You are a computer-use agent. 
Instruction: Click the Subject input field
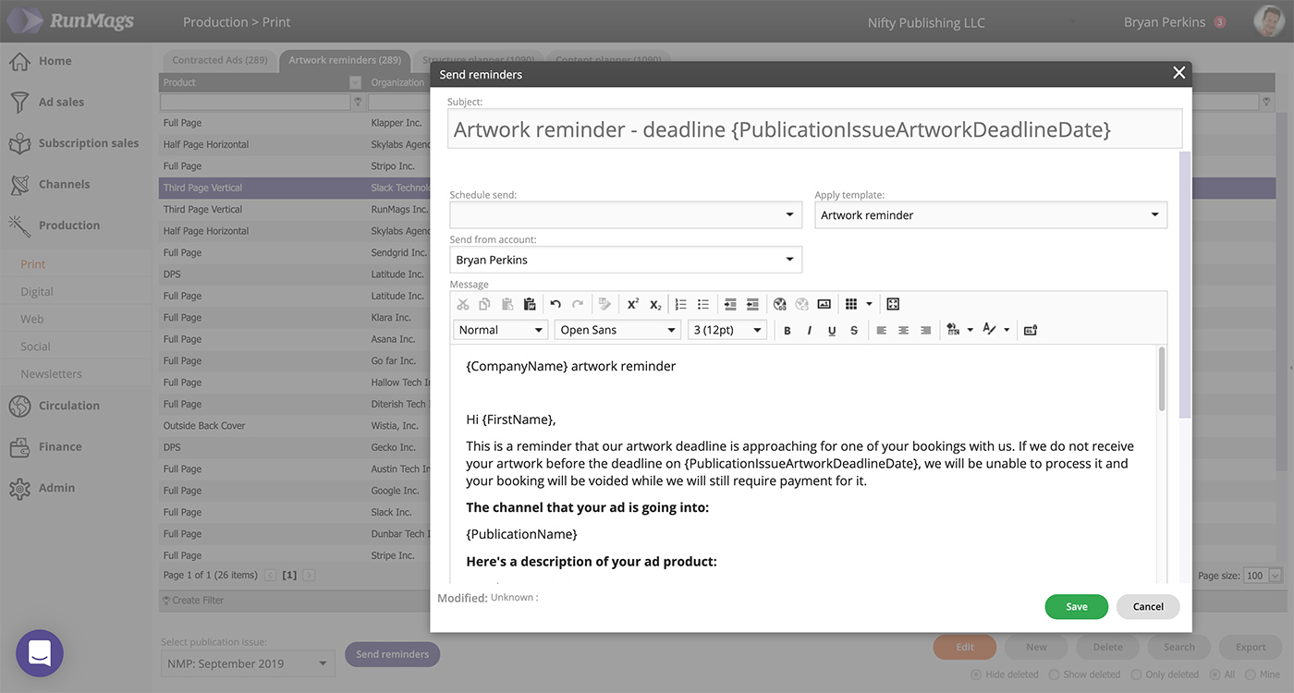814,129
